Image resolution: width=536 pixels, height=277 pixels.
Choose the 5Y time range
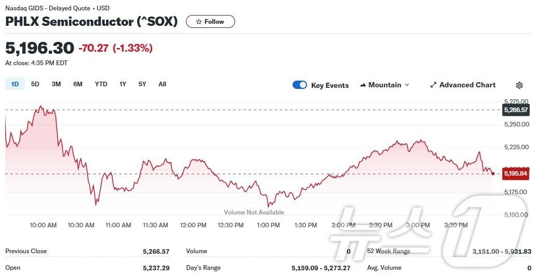(x=142, y=84)
